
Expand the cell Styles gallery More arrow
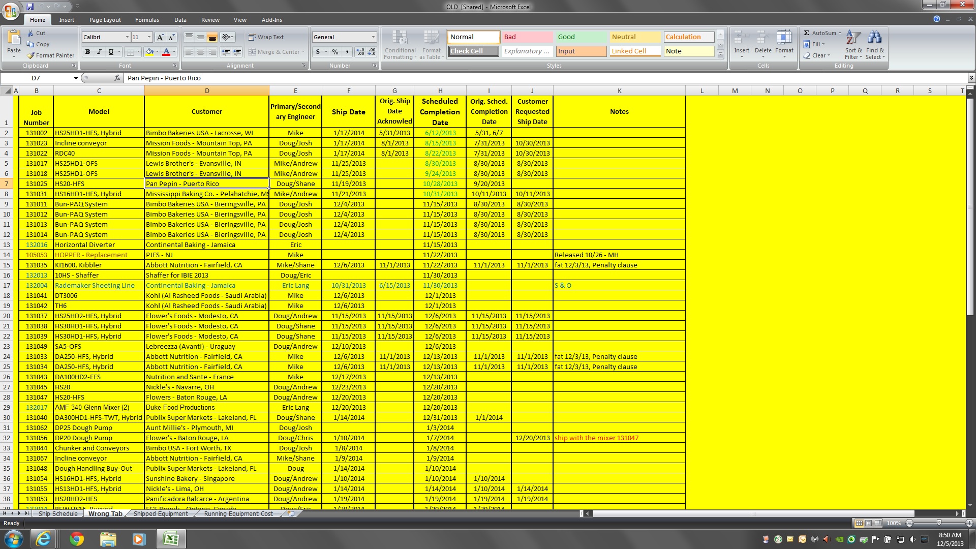tap(720, 54)
